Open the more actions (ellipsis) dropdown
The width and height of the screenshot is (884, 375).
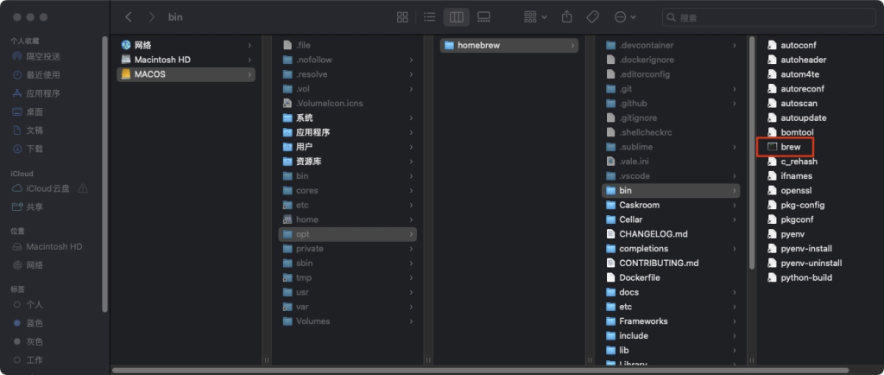click(x=625, y=17)
